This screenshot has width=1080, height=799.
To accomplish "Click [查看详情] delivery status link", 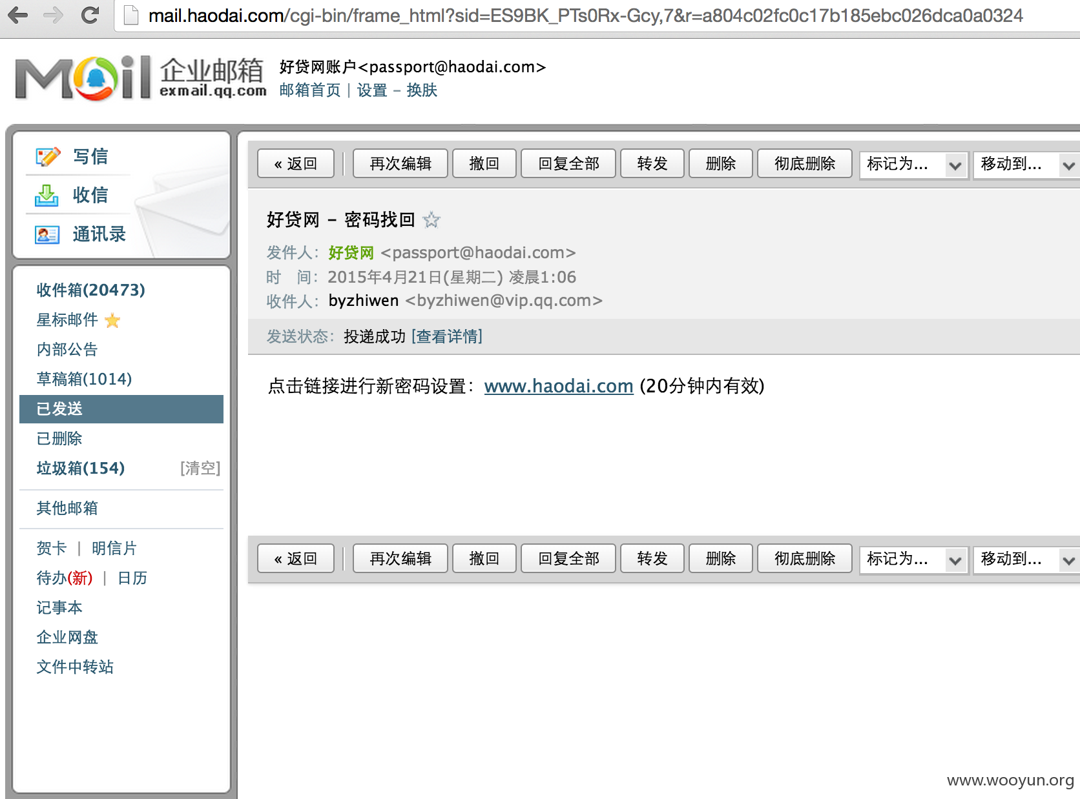I will 447,337.
